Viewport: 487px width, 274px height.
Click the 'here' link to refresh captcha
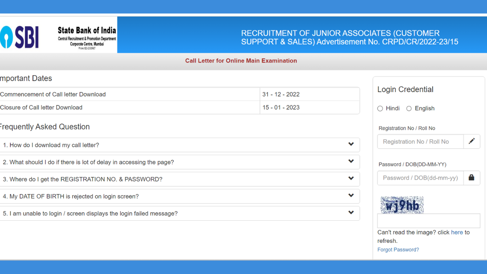457,232
